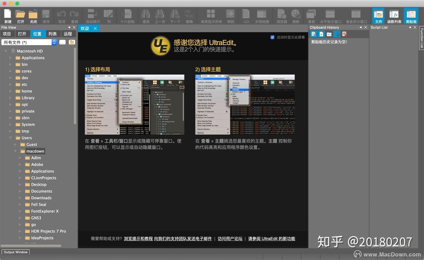
Task: Click the 浏览提示和教程 link
Action: [x=139, y=238]
